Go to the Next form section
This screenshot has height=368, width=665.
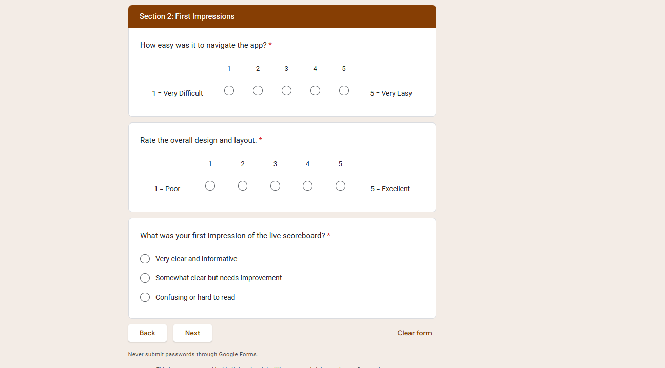coord(192,333)
